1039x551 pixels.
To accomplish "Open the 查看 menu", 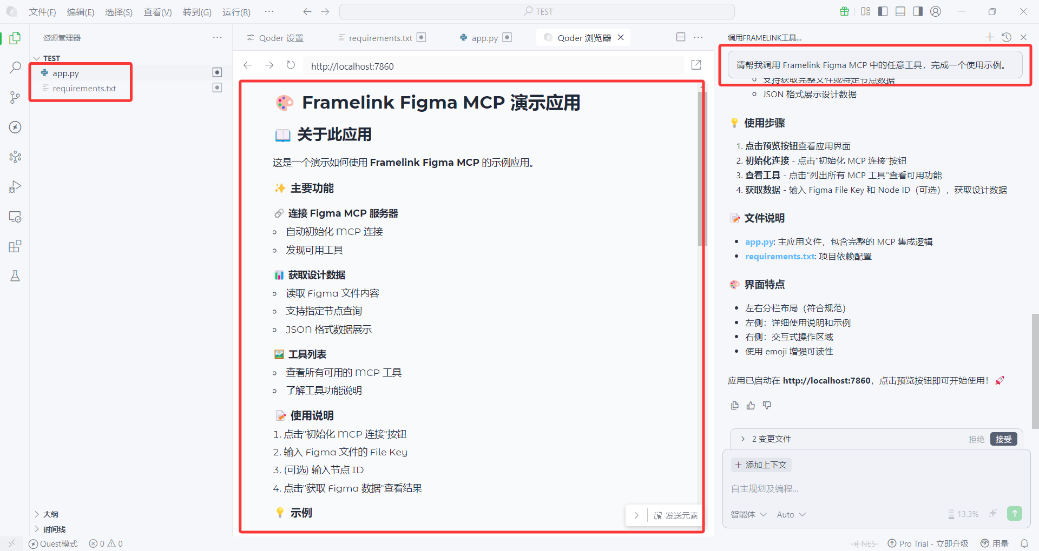I will tap(157, 11).
